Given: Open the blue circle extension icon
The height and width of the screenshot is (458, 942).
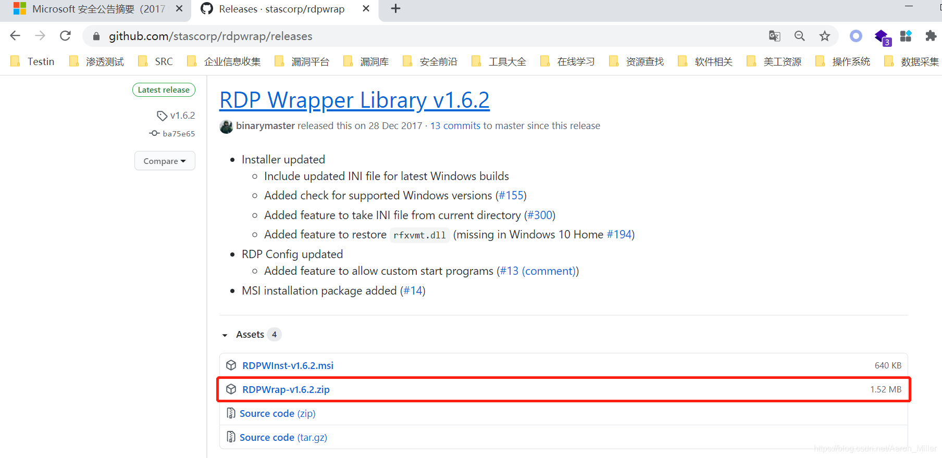Looking at the screenshot, I should (856, 36).
